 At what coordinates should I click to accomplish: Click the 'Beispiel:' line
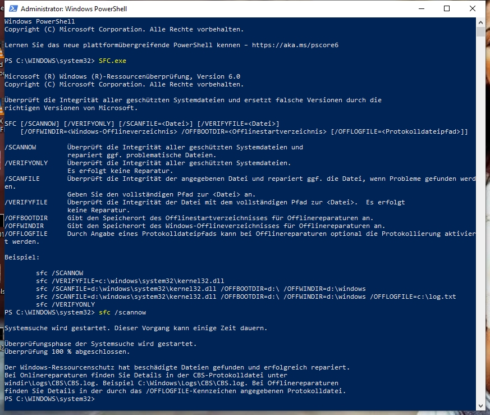click(x=22, y=257)
